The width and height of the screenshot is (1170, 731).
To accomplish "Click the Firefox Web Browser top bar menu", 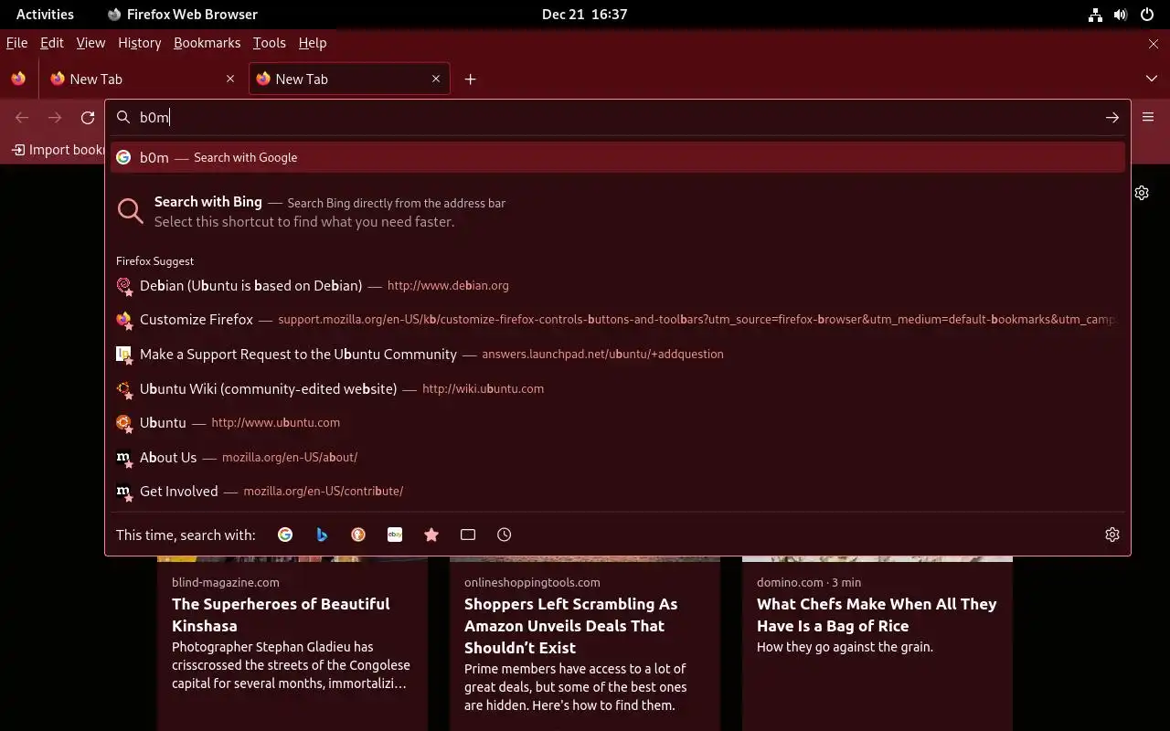I will [x=183, y=14].
